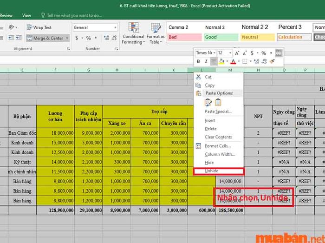Select Unhide in the context menu
325x243 pixels.
click(219, 171)
